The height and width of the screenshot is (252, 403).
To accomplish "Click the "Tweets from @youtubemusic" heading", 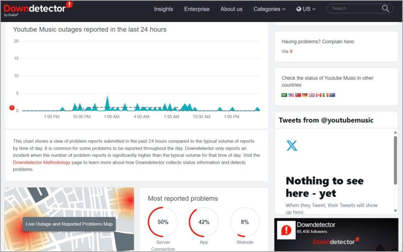I will [x=326, y=120].
